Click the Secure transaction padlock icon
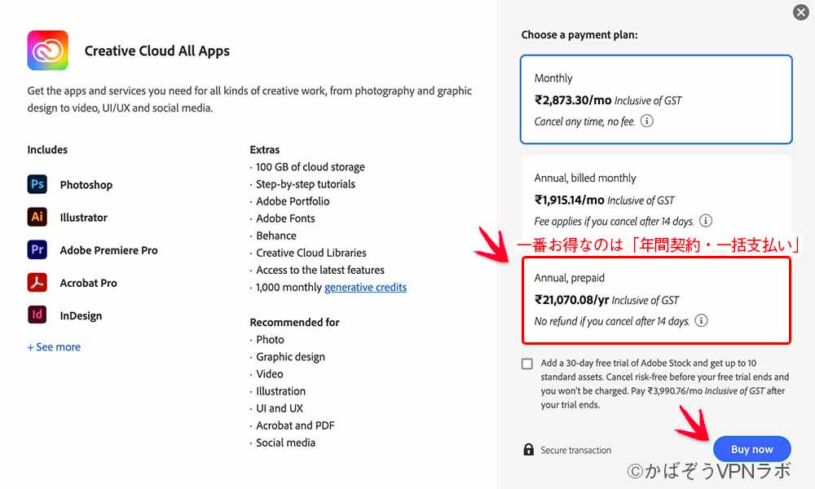Image resolution: width=815 pixels, height=489 pixels. click(529, 450)
